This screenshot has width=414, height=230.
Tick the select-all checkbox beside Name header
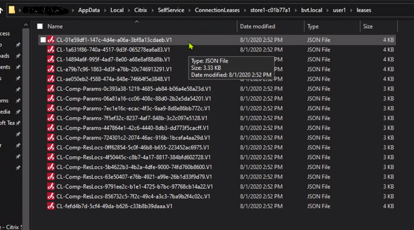tap(40, 27)
